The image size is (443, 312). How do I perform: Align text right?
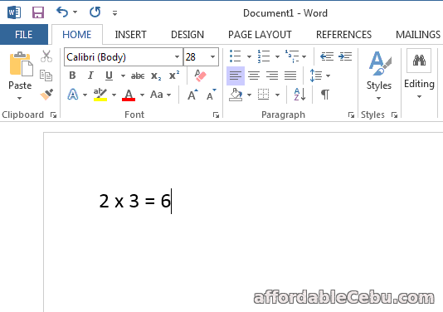[272, 76]
